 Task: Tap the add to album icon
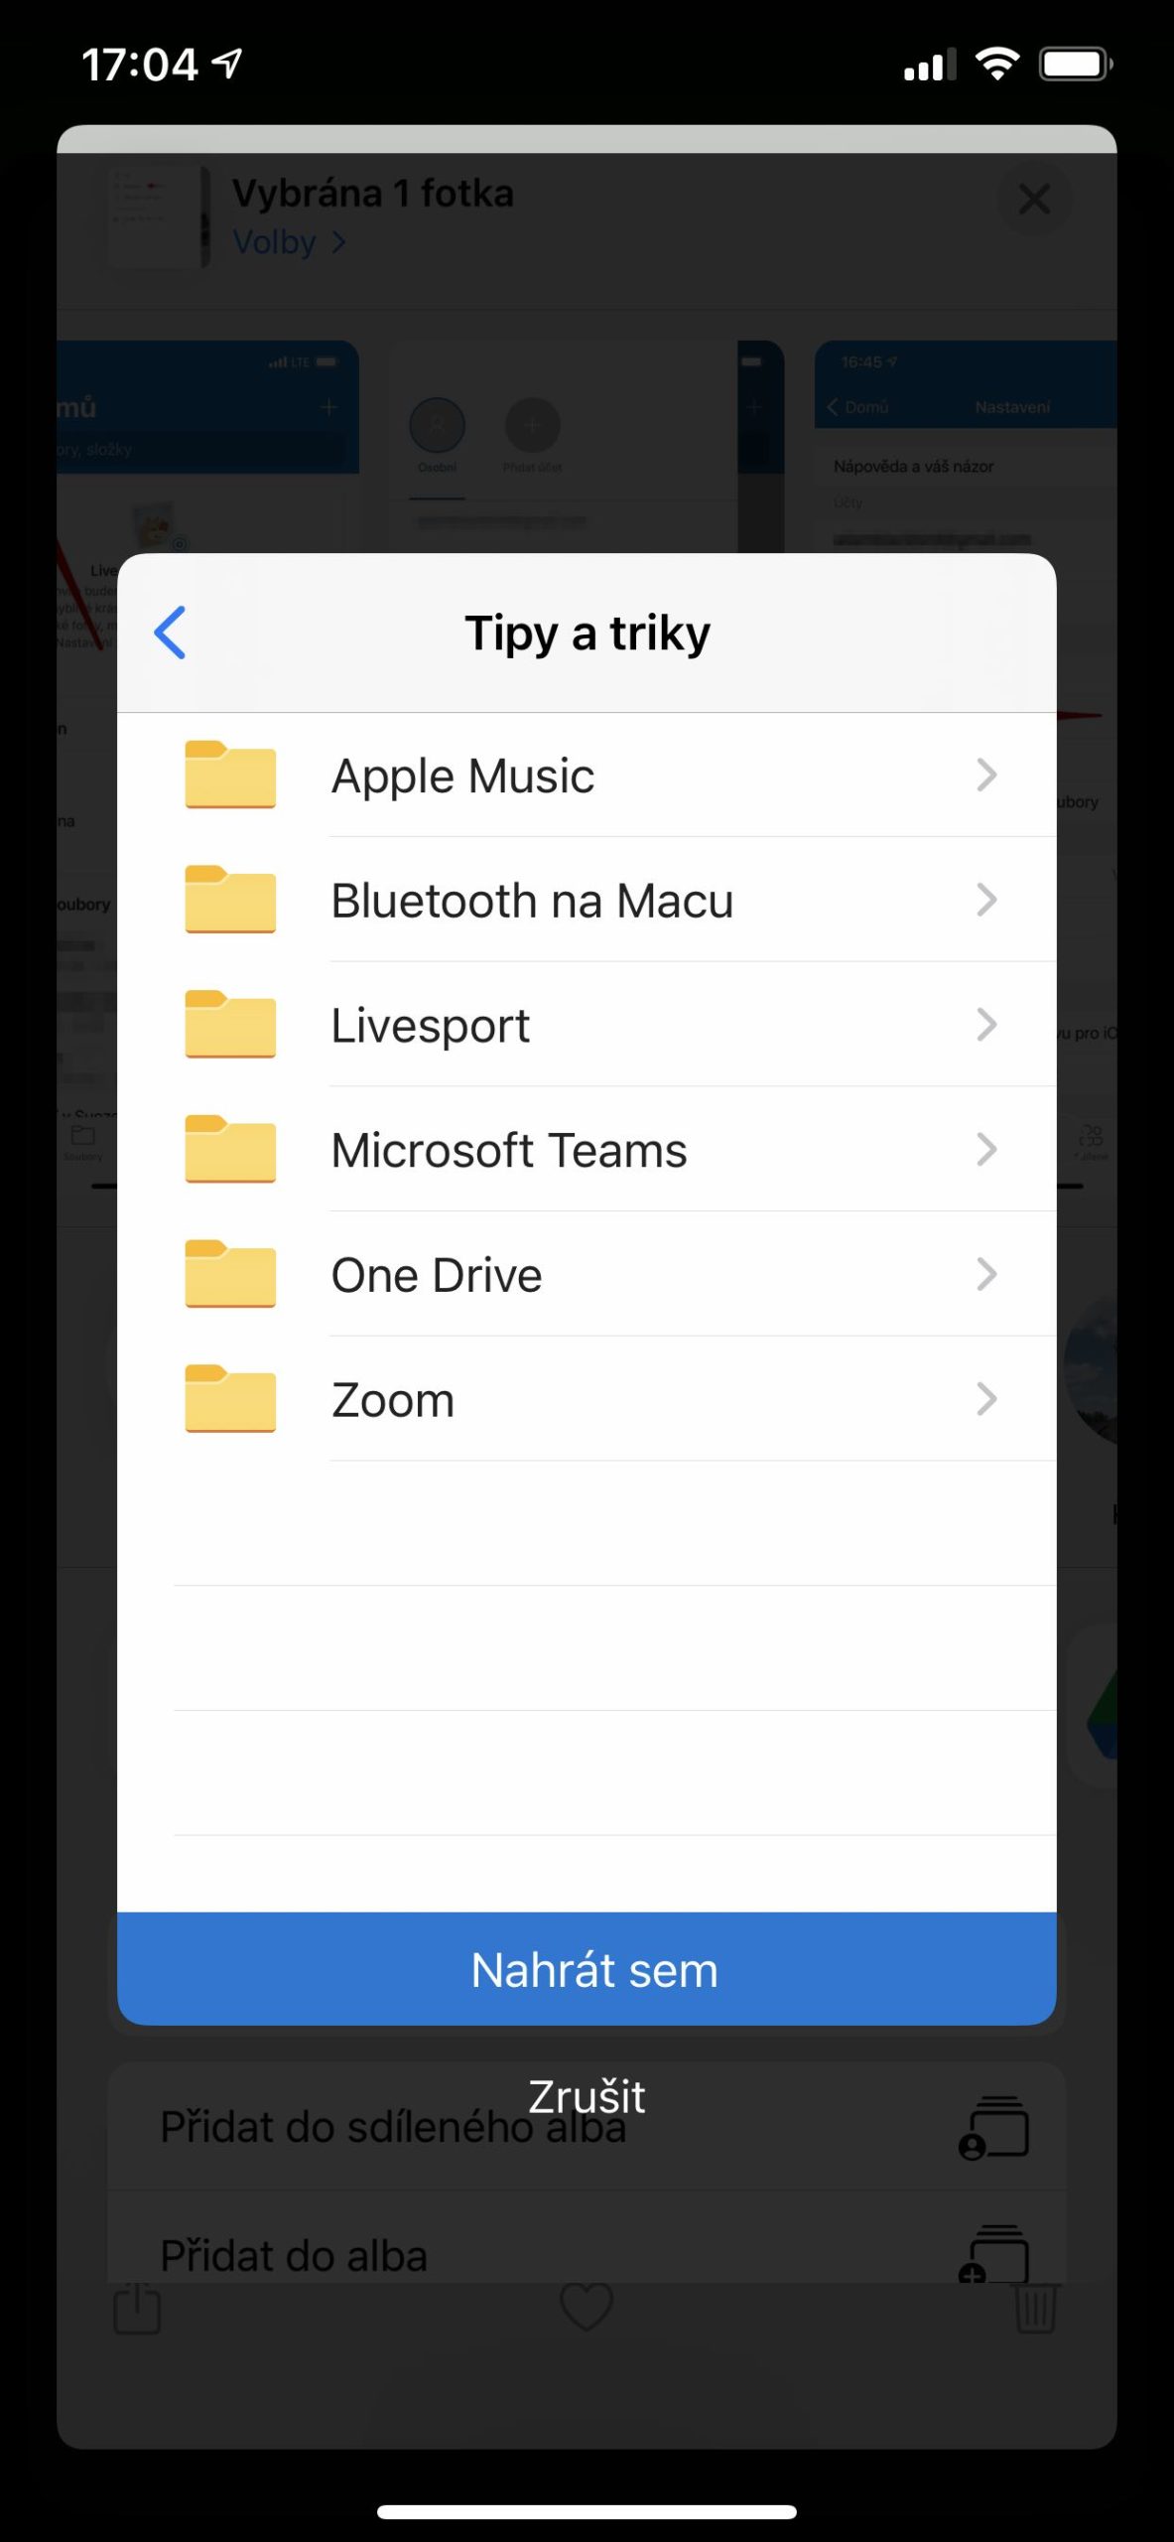993,2254
